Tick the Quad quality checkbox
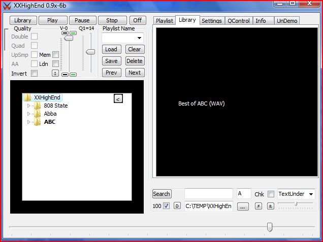The width and height of the screenshot is (323, 242). (34, 46)
